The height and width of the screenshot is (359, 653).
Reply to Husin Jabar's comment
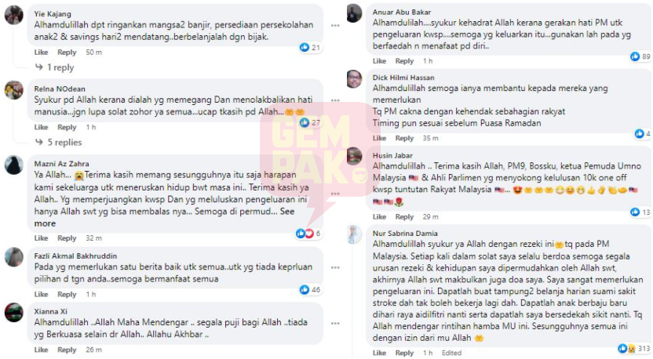point(404,216)
